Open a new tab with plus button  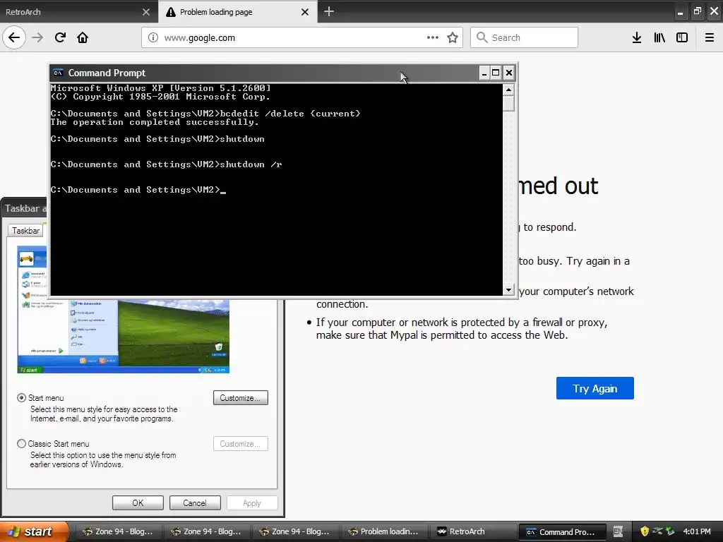[329, 11]
